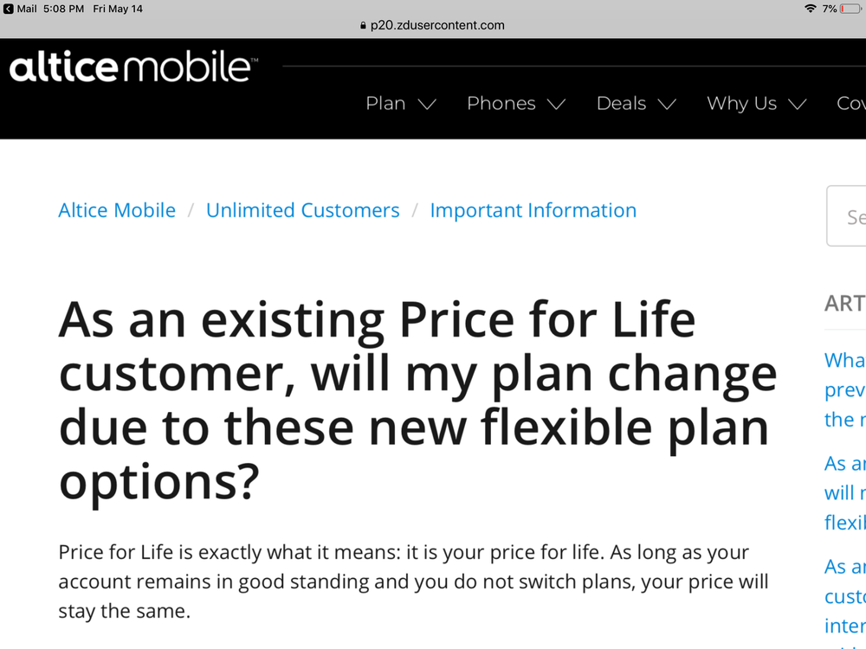The height and width of the screenshot is (649, 866).
Task: Go to the Altice Mobile breadcrumb link
Action: 117,210
